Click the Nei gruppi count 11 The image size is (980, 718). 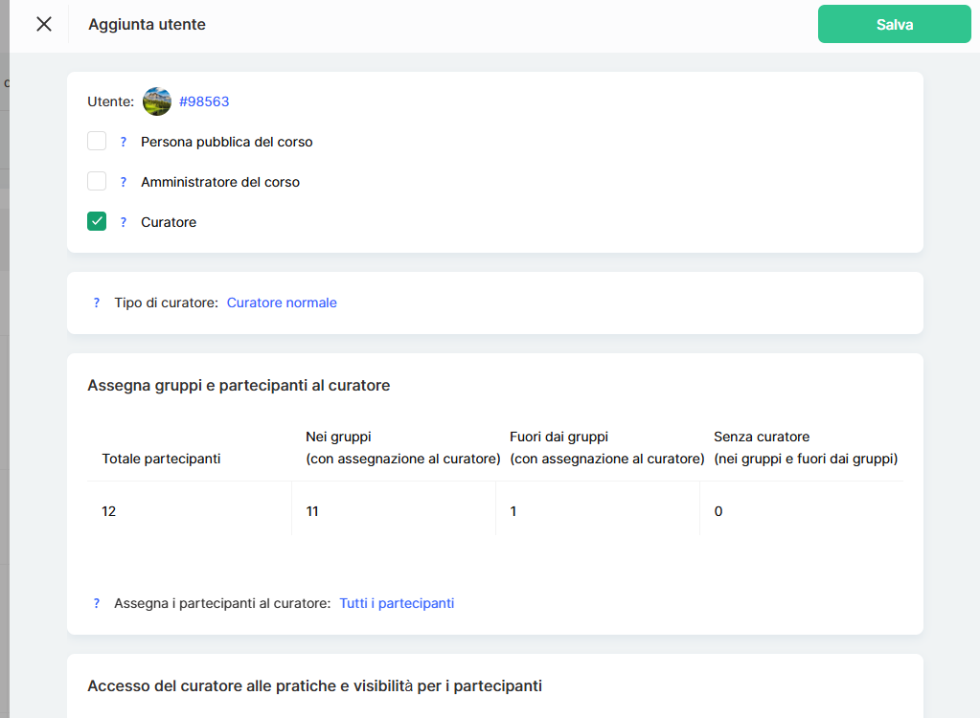[312, 511]
